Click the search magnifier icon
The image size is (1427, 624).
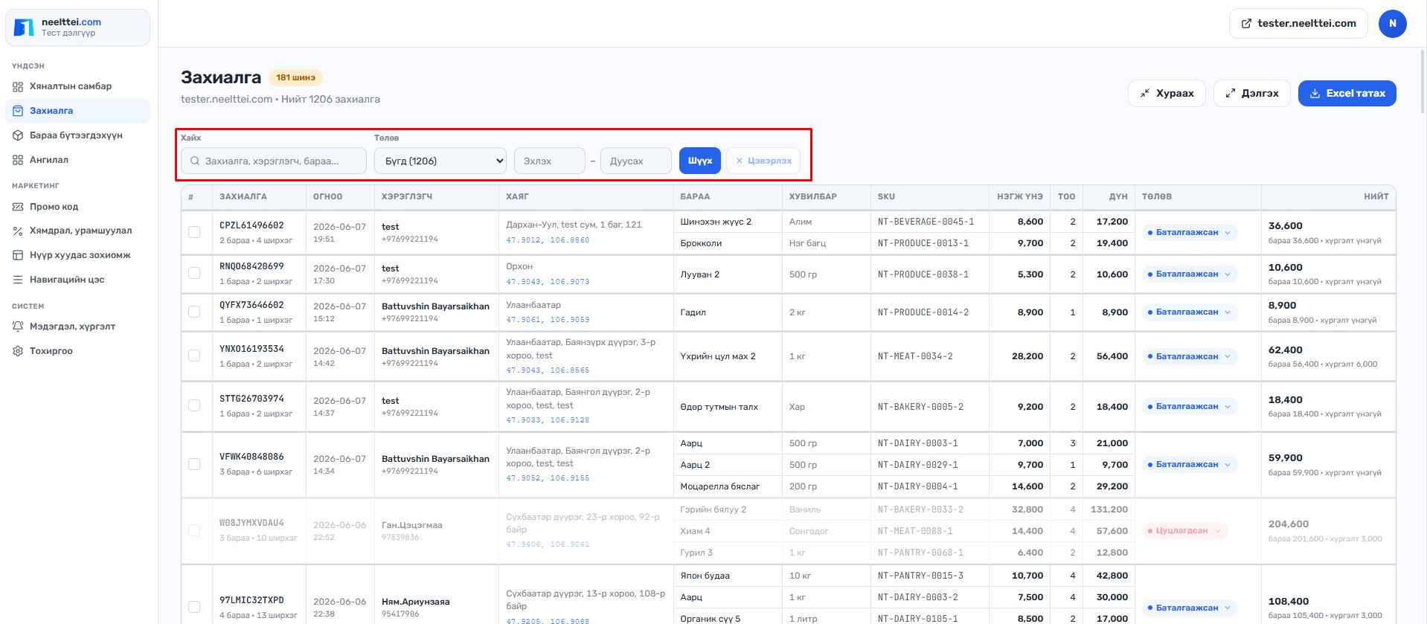pos(195,161)
